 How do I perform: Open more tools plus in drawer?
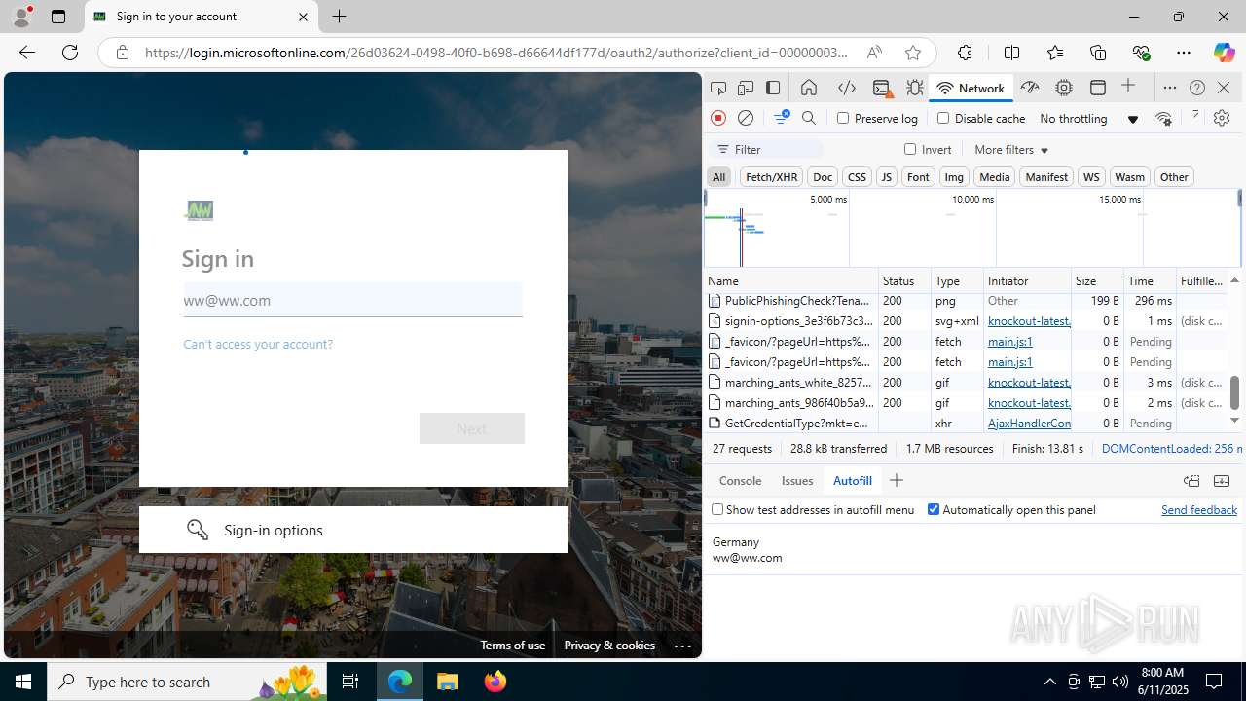pos(897,480)
